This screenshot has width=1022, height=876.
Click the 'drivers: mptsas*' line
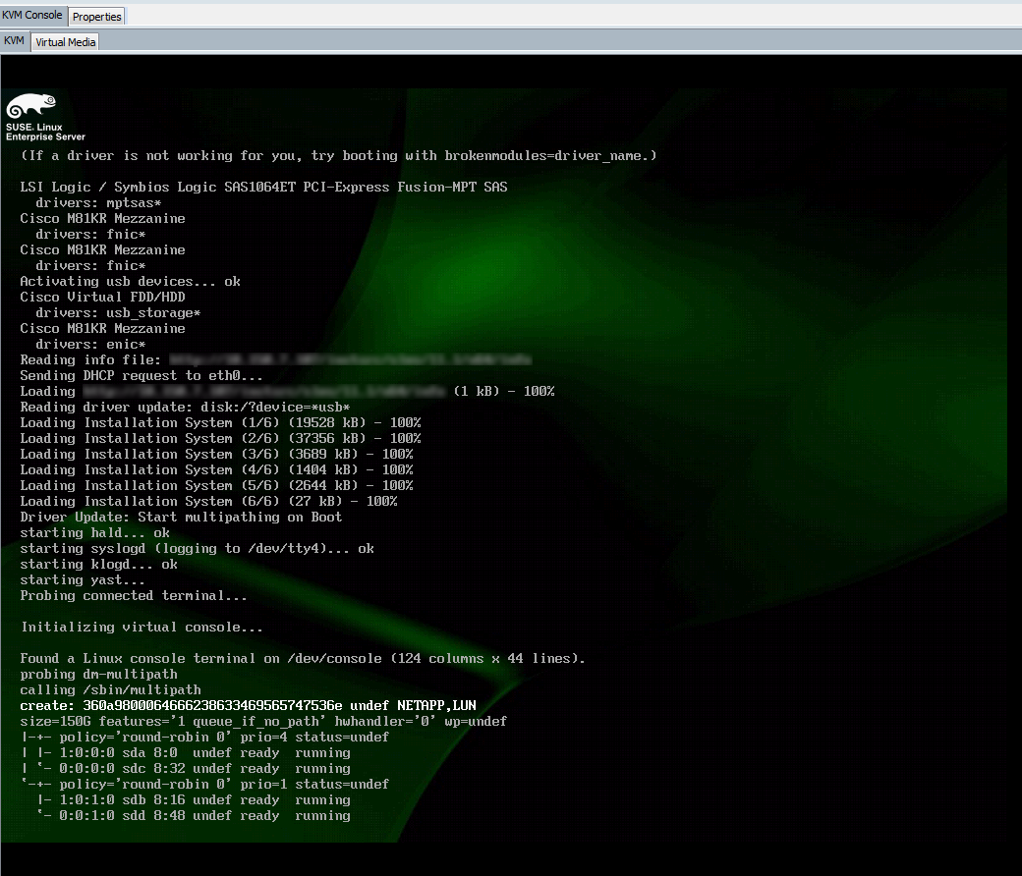coord(98,202)
